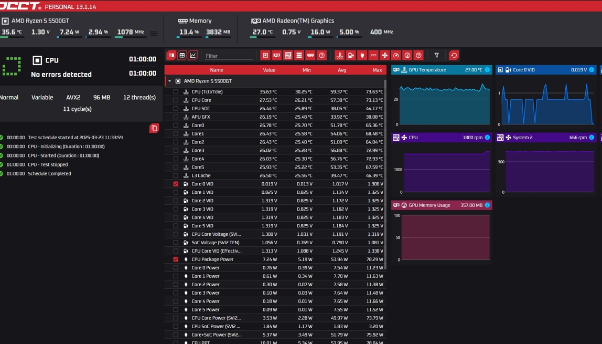This screenshot has width=602, height=344.
Task: Sort sensor table by Avg column
Action: click(342, 70)
